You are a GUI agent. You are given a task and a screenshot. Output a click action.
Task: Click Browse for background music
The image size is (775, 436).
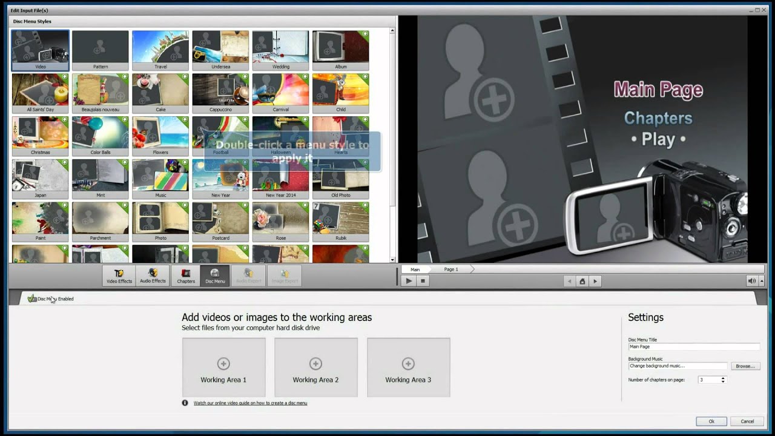(x=745, y=366)
